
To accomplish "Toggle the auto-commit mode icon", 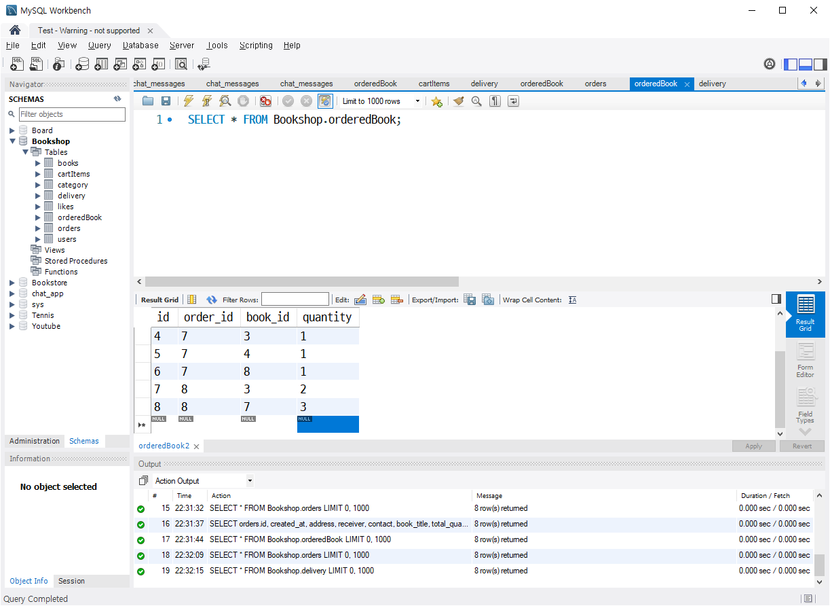I will tap(325, 101).
